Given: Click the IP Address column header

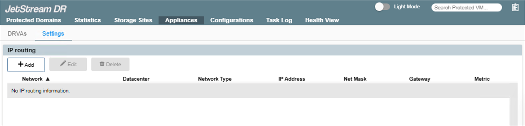Looking at the screenshot, I should click(292, 79).
